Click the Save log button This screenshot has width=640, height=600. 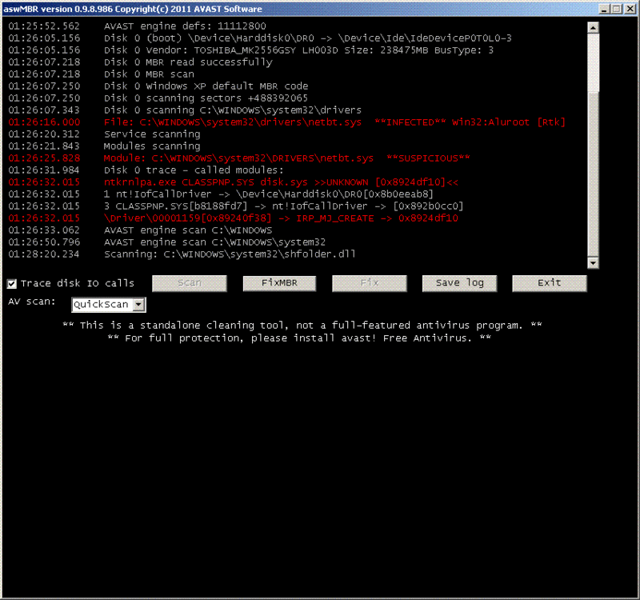pos(459,283)
